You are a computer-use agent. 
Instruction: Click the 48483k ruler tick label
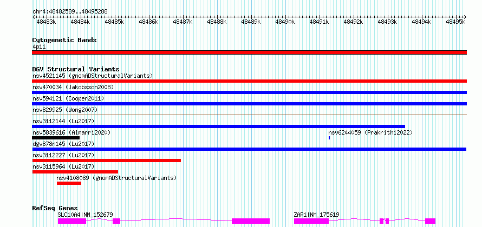click(46, 22)
